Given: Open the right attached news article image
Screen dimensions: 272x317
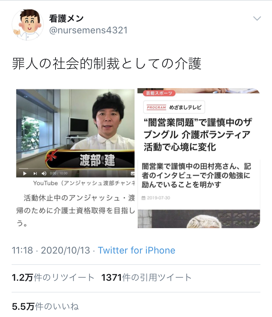Looking at the screenshot, I should (199, 158).
